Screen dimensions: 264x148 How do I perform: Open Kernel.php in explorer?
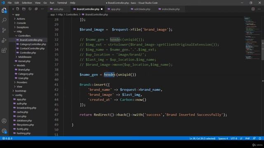24,61
